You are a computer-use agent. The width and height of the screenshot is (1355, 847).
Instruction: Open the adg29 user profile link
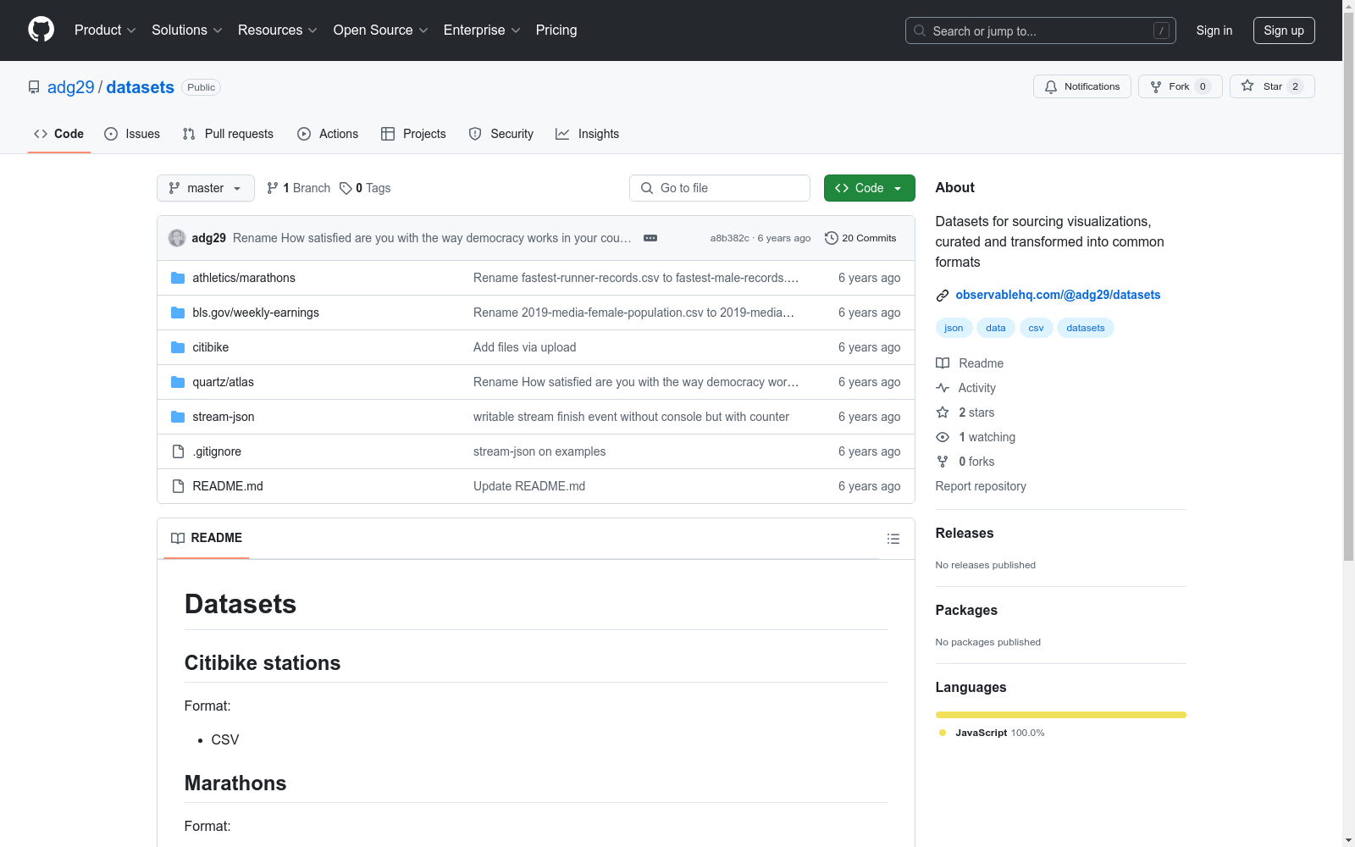click(71, 87)
